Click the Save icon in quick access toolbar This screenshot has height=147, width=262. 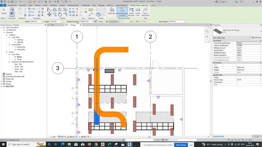tap(12, 2)
